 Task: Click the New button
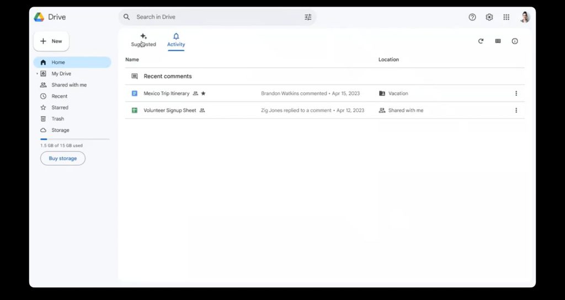pos(51,41)
